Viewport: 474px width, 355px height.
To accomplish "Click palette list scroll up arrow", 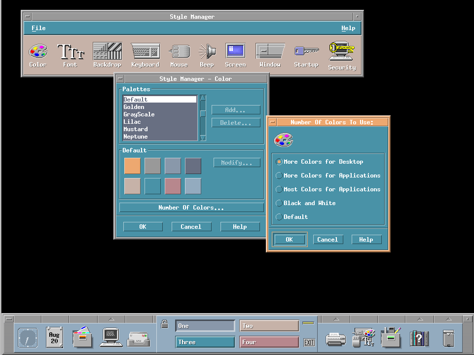I will click(203, 98).
